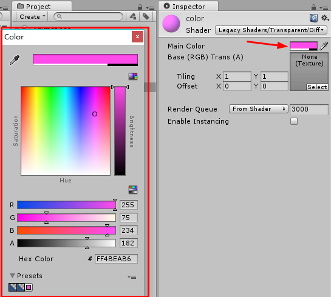331x297 pixels.
Task: Click the A value field 182
Action: pos(129,243)
